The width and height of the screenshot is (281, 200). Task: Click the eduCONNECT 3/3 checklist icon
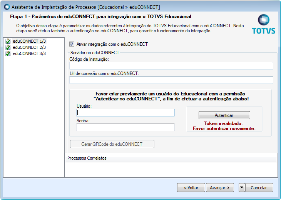8,53
